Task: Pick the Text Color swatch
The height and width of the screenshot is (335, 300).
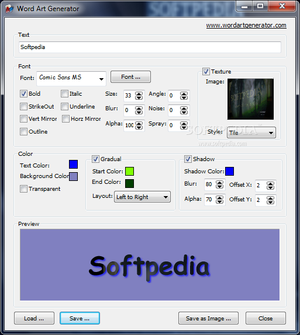Action: click(74, 165)
